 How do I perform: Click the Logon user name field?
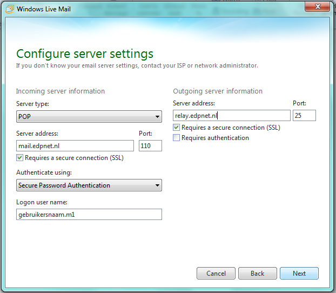pyautogui.click(x=89, y=215)
